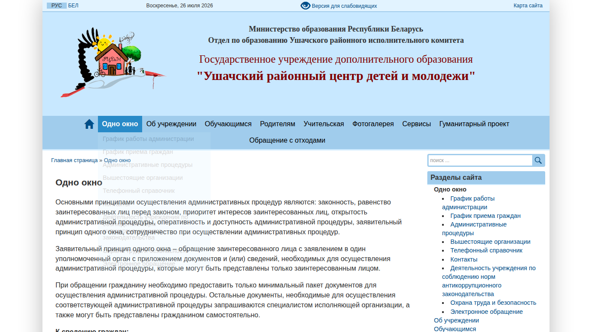Click the Одно окно page heading
The width and height of the screenshot is (592, 332).
coord(79,182)
